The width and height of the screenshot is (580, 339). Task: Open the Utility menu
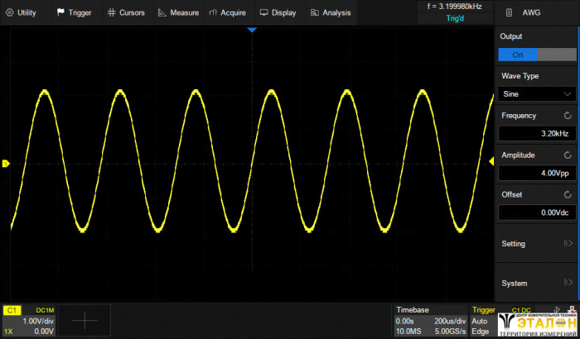click(x=22, y=12)
